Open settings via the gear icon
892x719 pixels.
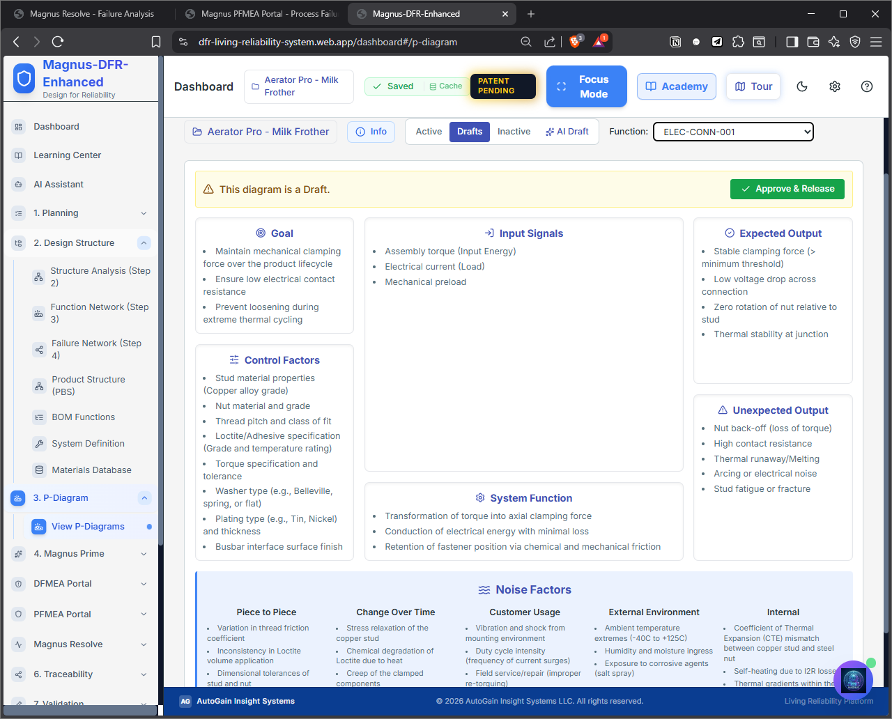tap(835, 86)
